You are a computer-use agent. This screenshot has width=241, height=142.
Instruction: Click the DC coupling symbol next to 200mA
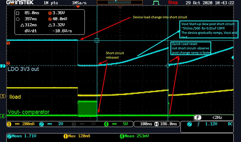tap(17, 124)
